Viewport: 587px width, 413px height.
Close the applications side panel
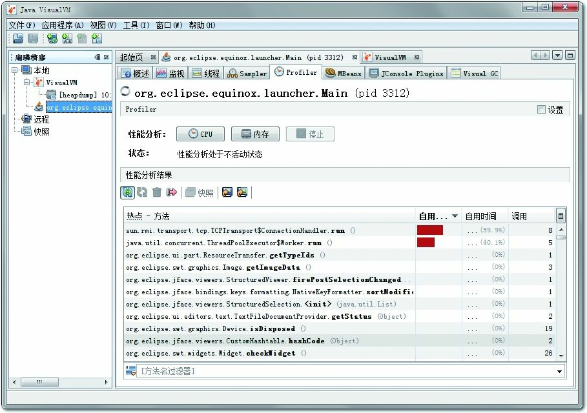(x=107, y=57)
